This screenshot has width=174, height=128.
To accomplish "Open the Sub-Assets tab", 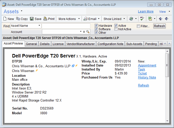I will (x=134, y=44).
